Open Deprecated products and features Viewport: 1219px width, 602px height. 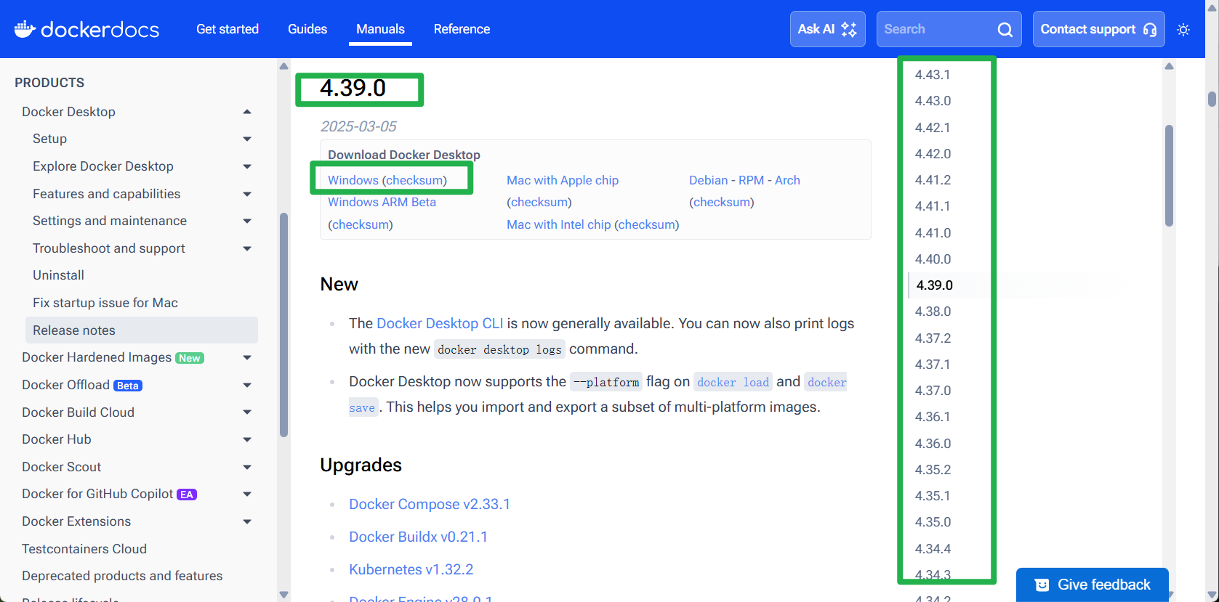coord(122,576)
